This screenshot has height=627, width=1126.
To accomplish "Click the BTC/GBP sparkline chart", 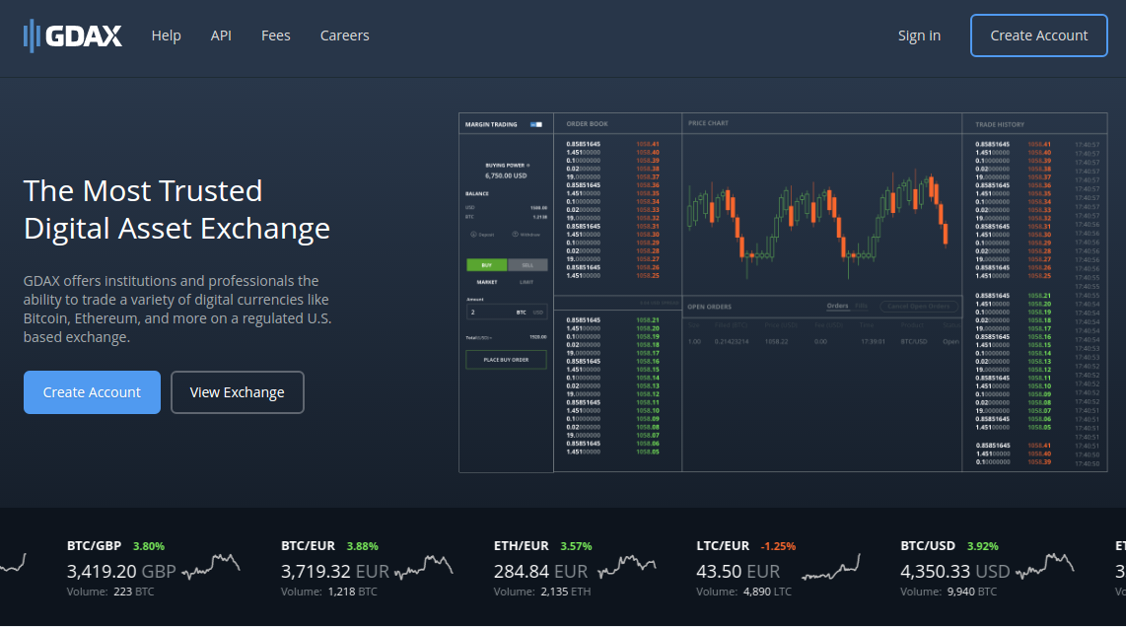I will pos(211,566).
